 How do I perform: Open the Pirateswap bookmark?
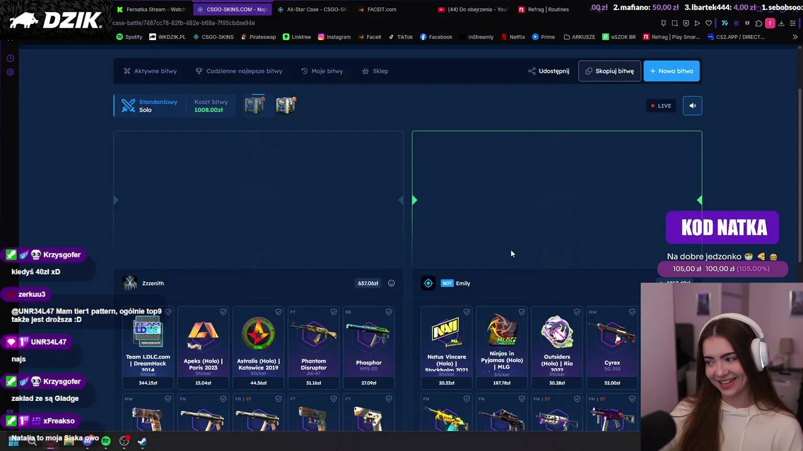coord(258,37)
